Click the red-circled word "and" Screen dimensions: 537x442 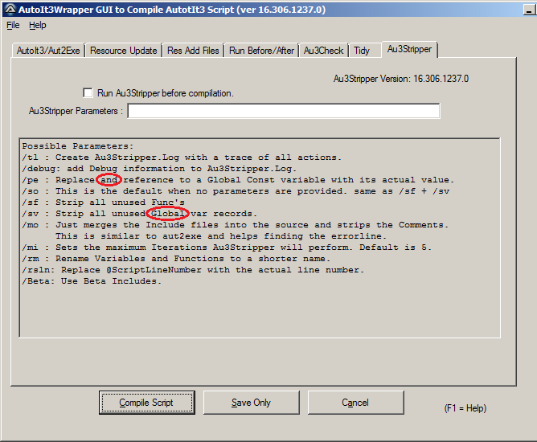click(109, 180)
